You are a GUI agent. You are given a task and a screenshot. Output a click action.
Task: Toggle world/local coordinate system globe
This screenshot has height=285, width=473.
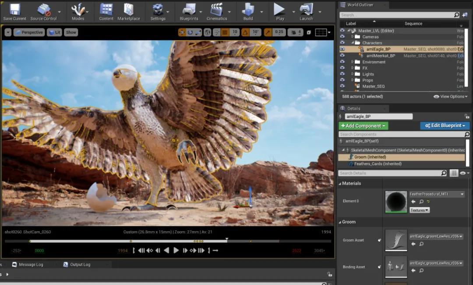coord(208,32)
